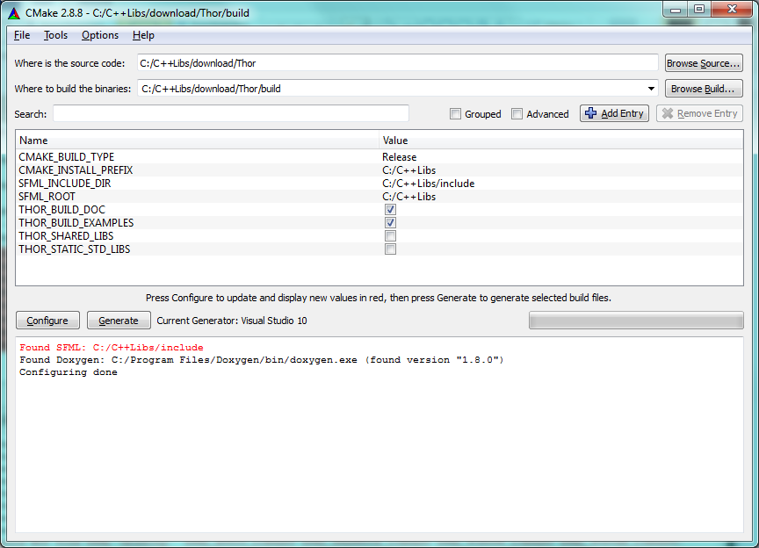Enable THOR_SHARED_LIBS checkbox
Viewport: 759px width, 548px height.
pyautogui.click(x=390, y=236)
